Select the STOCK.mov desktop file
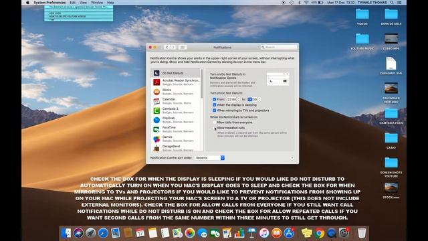Screen dimensions: 428x241 (x=391, y=190)
